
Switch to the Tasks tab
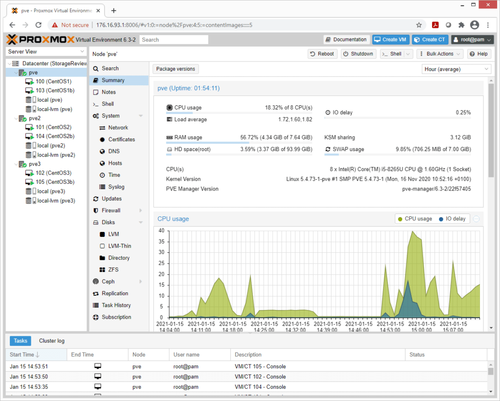click(x=21, y=341)
